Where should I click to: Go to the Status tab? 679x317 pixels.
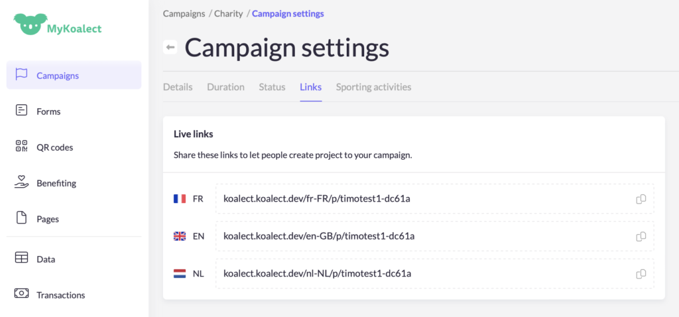272,87
